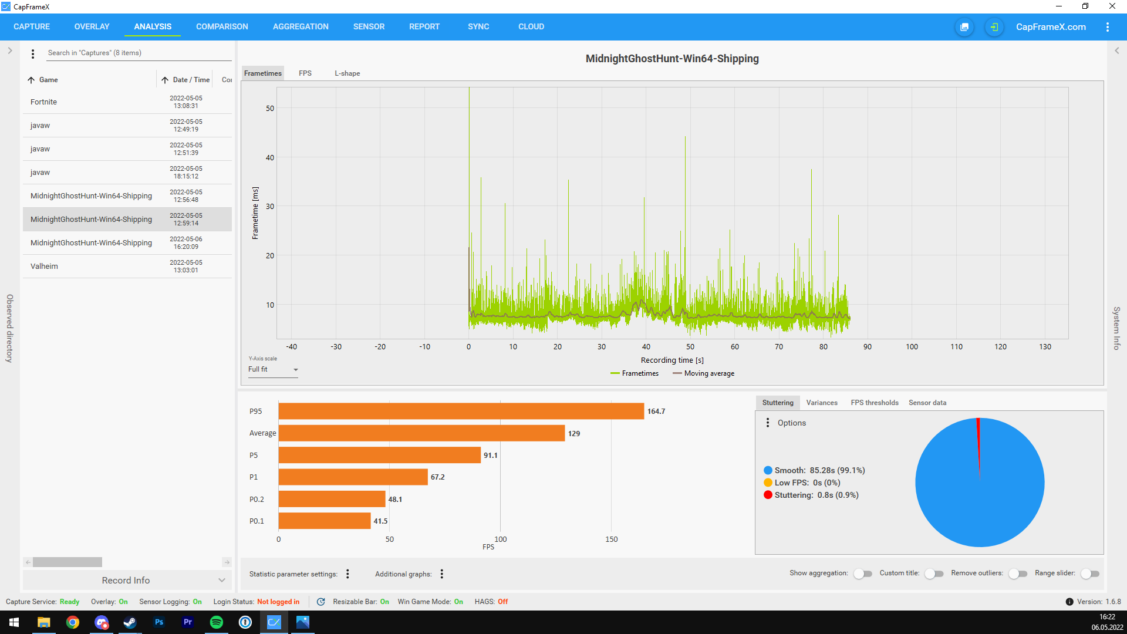Click the login icon in header

[x=994, y=27]
